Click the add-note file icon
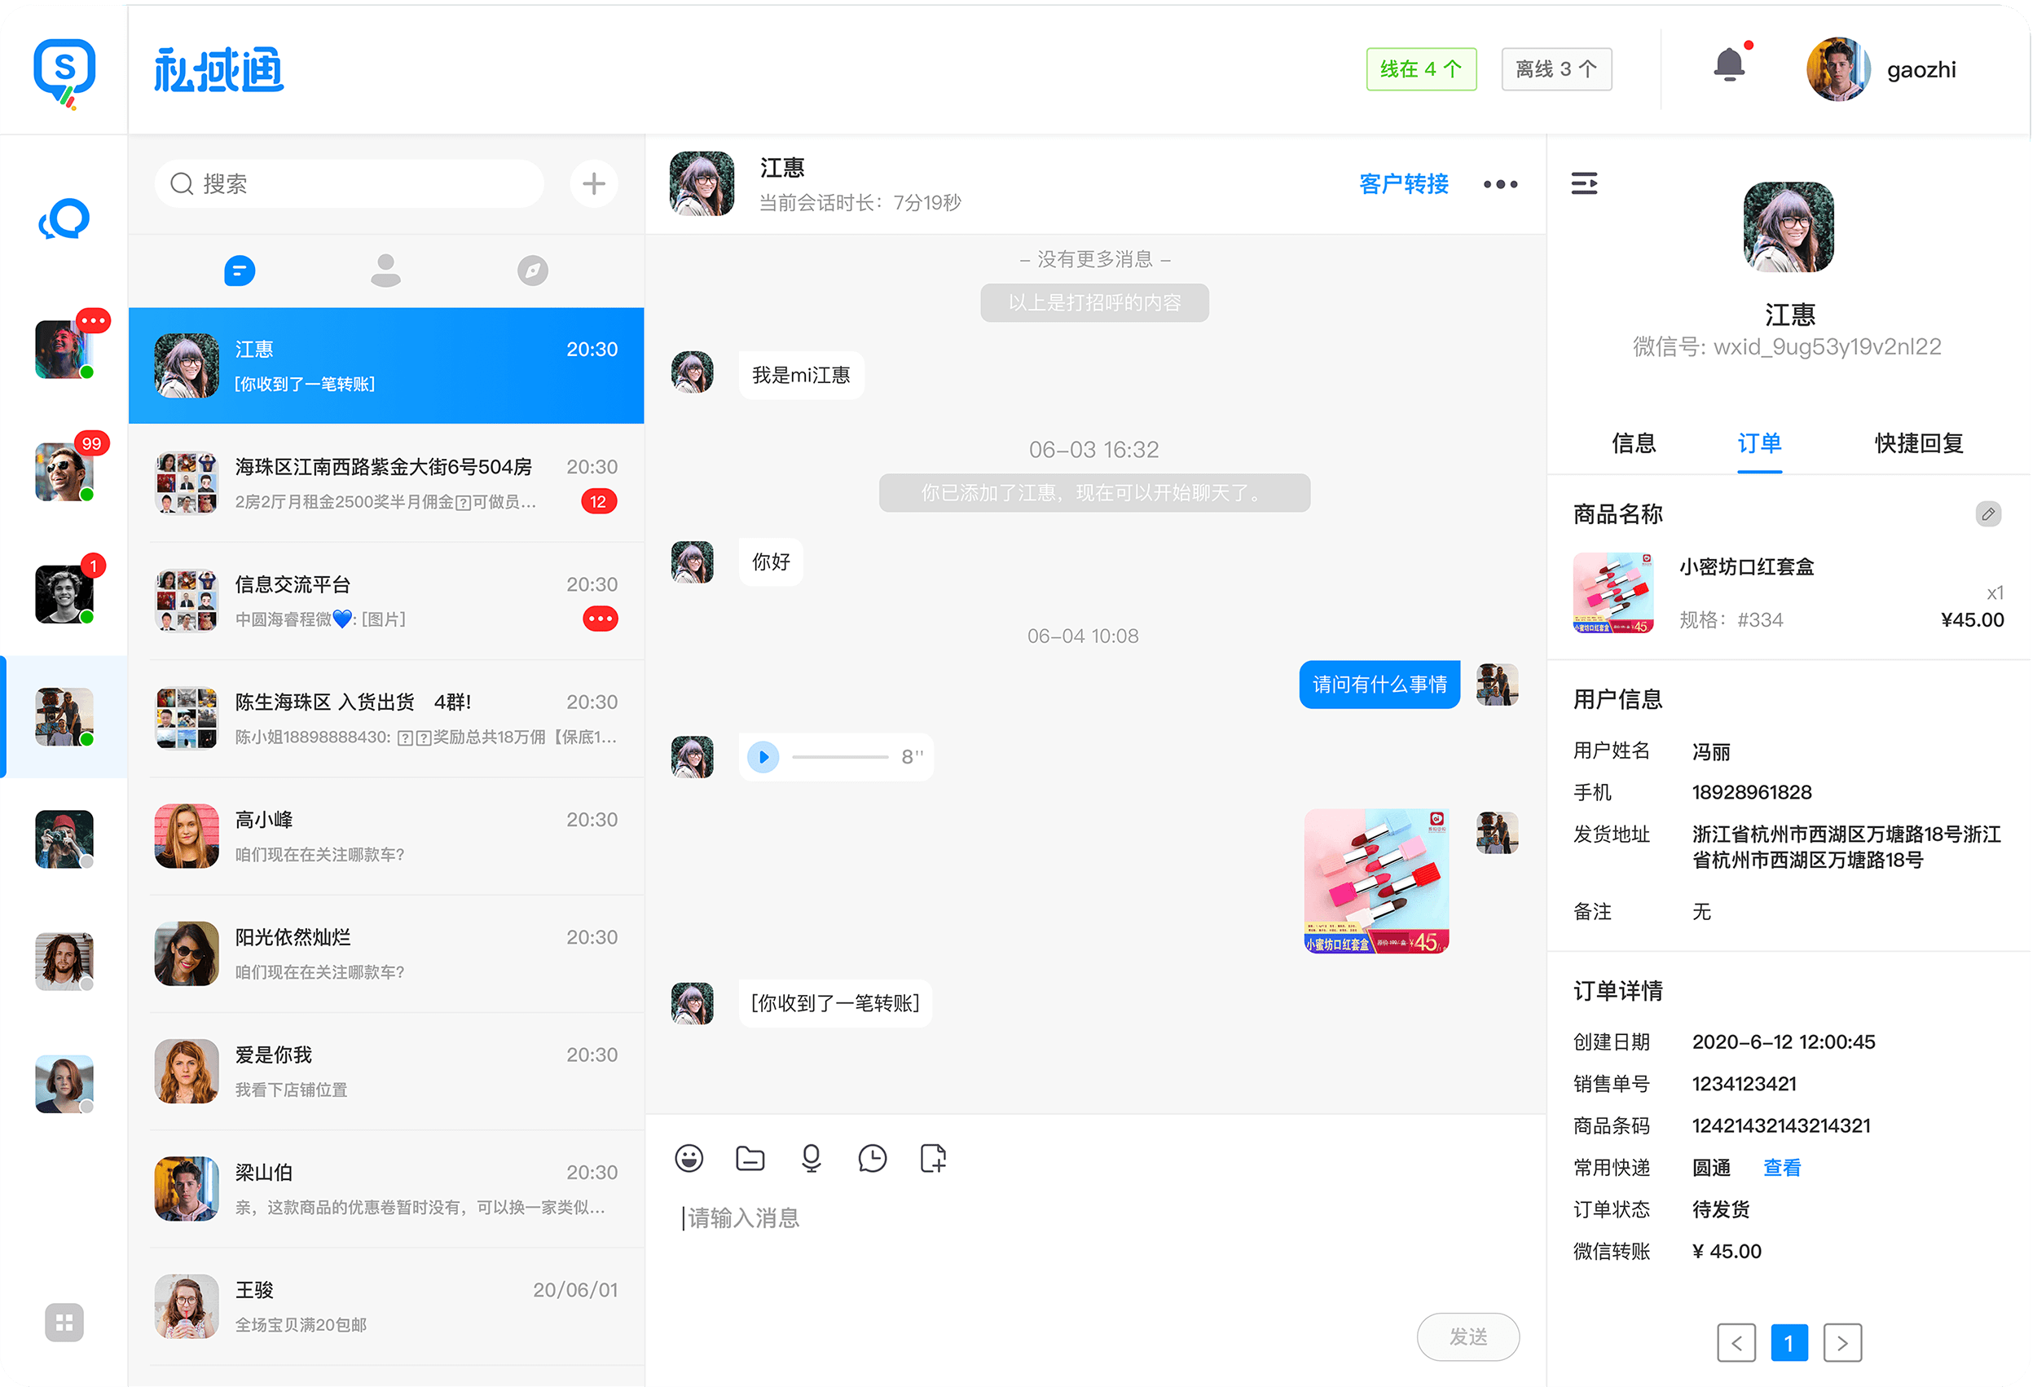 point(934,1158)
